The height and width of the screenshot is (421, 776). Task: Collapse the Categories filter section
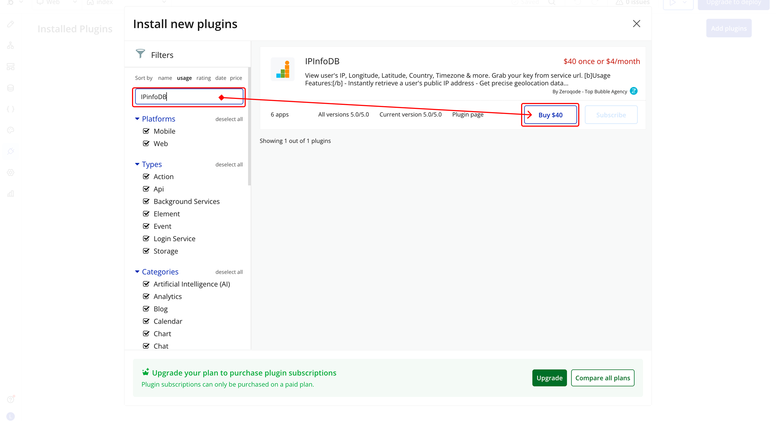[137, 272]
